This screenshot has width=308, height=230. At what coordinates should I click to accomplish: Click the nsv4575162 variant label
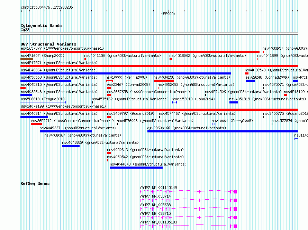[x=130, y=99]
